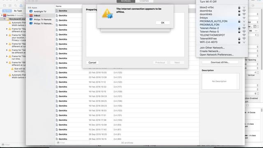263x148 pixels.
Task: Click the warning icon in offline alert
Action: click(107, 14)
